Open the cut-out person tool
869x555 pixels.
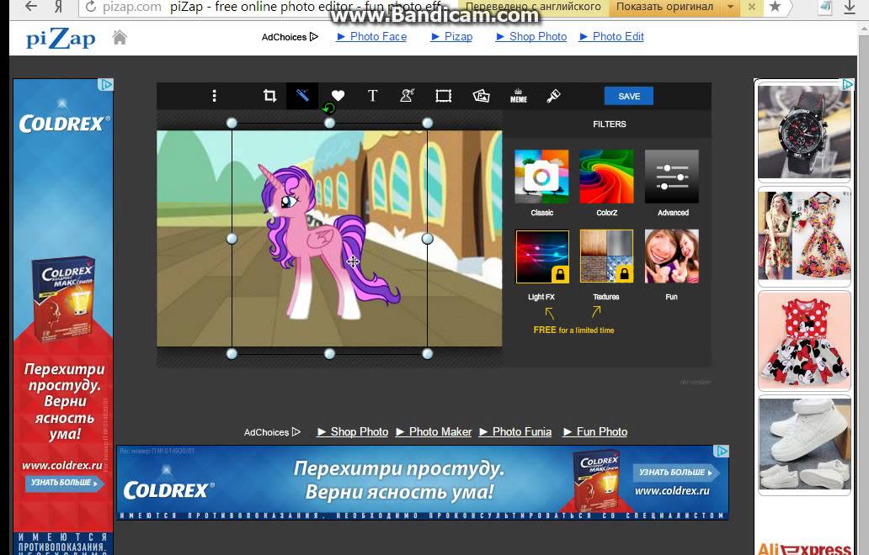point(408,96)
